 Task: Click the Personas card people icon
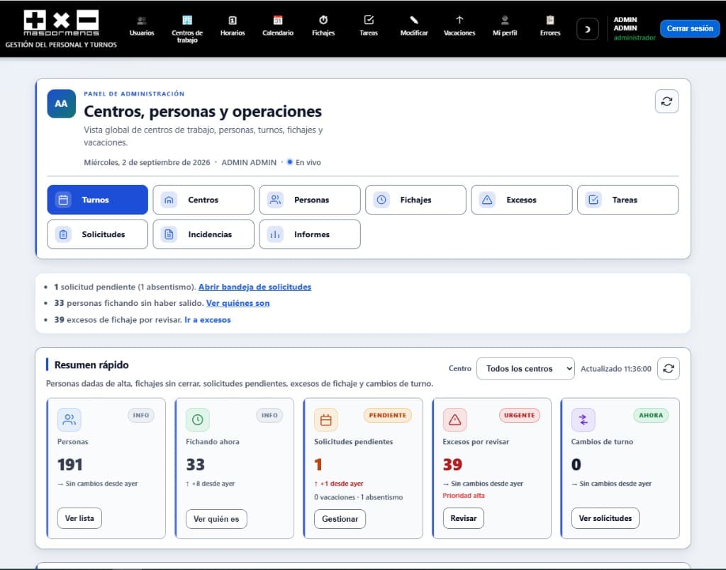point(69,419)
